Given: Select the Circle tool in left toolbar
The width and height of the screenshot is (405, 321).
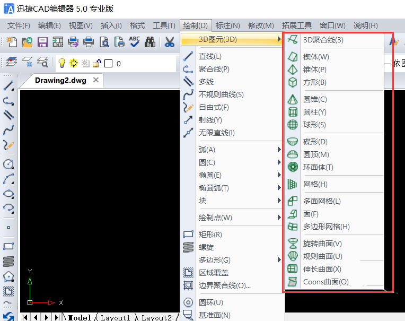Looking at the screenshot, I should [8, 164].
